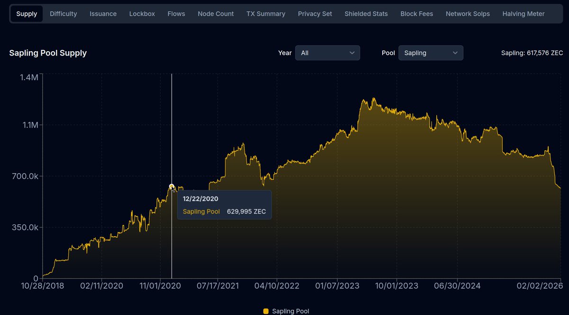Open the Pool dropdown set to Sapling

pyautogui.click(x=431, y=53)
